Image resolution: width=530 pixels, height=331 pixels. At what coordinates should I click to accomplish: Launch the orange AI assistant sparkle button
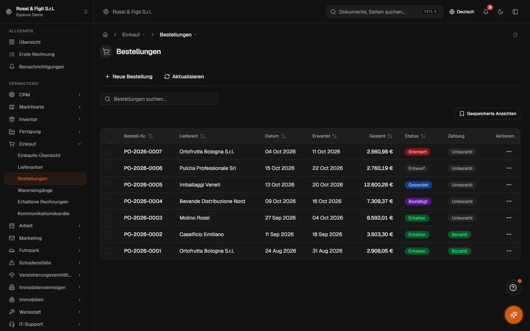pos(514,315)
